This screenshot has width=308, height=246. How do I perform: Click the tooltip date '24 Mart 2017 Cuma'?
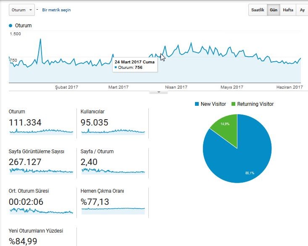click(134, 62)
